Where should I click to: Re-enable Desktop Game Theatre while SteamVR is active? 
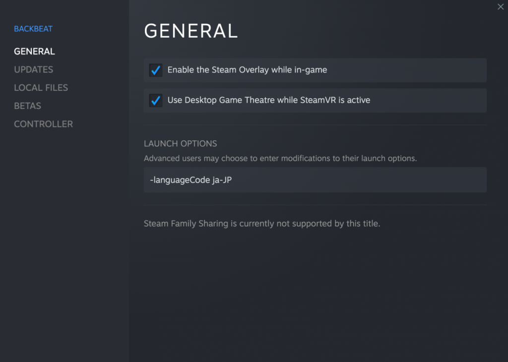point(155,100)
